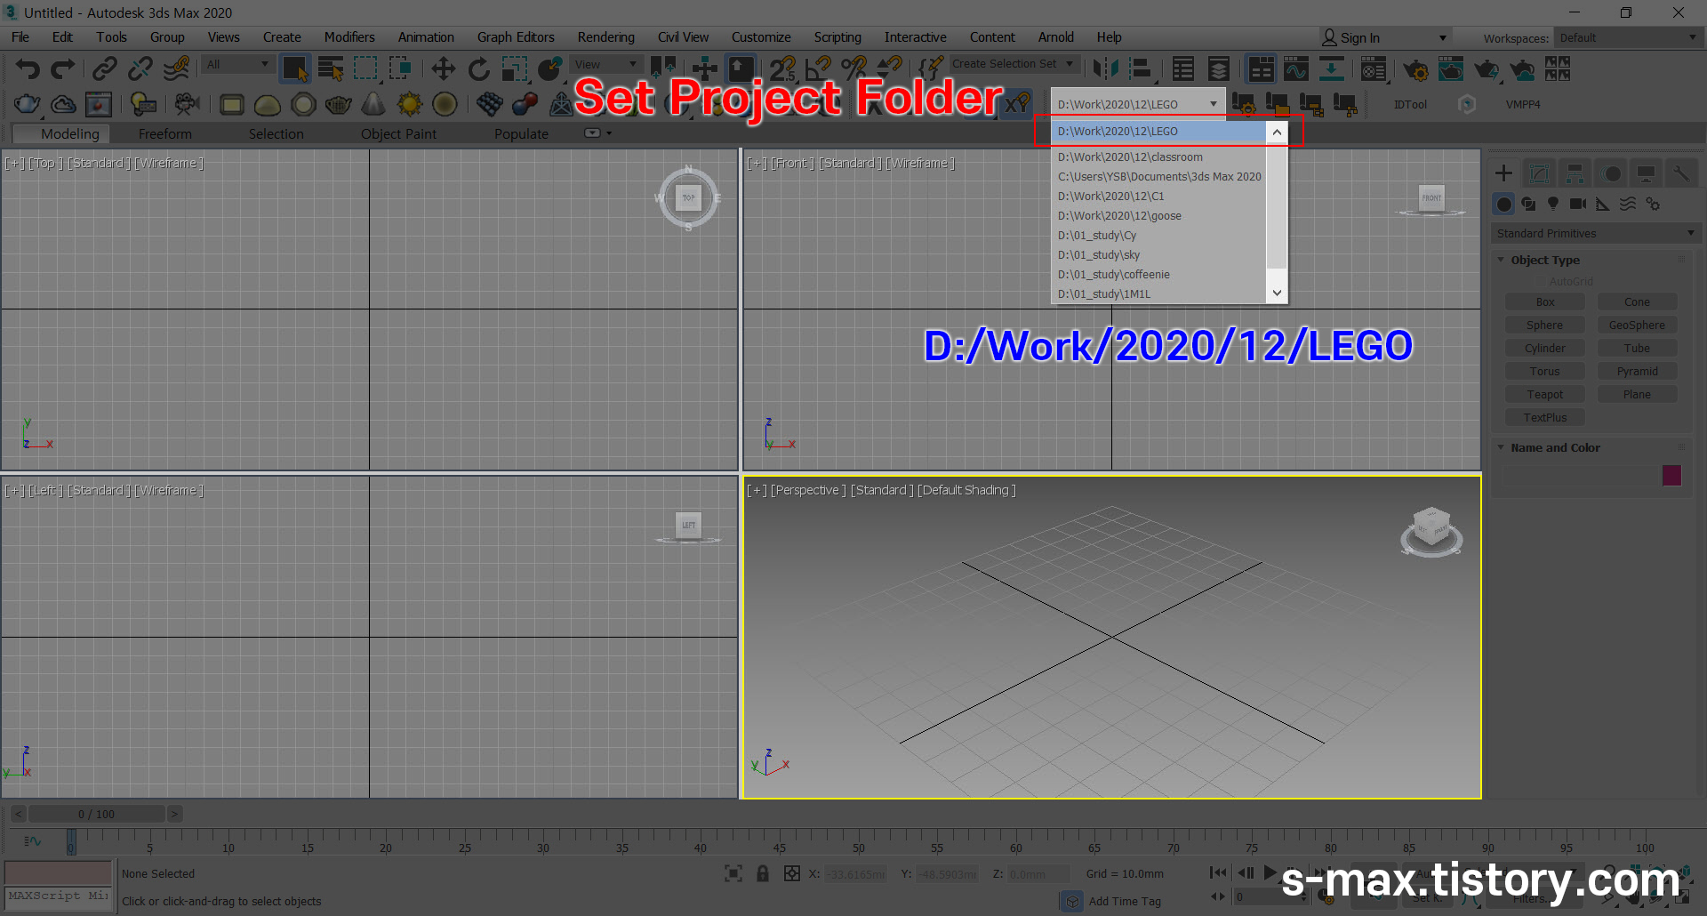
Task: Open the Standard Primitives dropdown
Action: tap(1596, 233)
